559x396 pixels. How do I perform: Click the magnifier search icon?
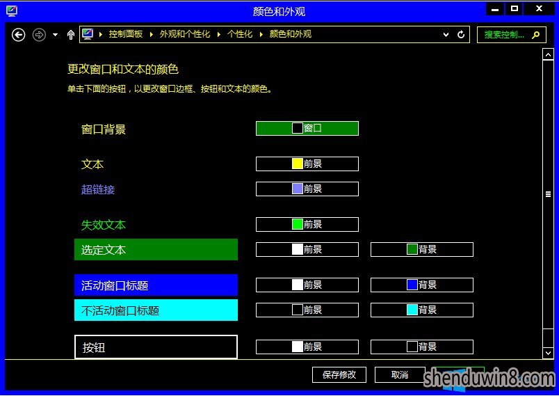point(535,35)
